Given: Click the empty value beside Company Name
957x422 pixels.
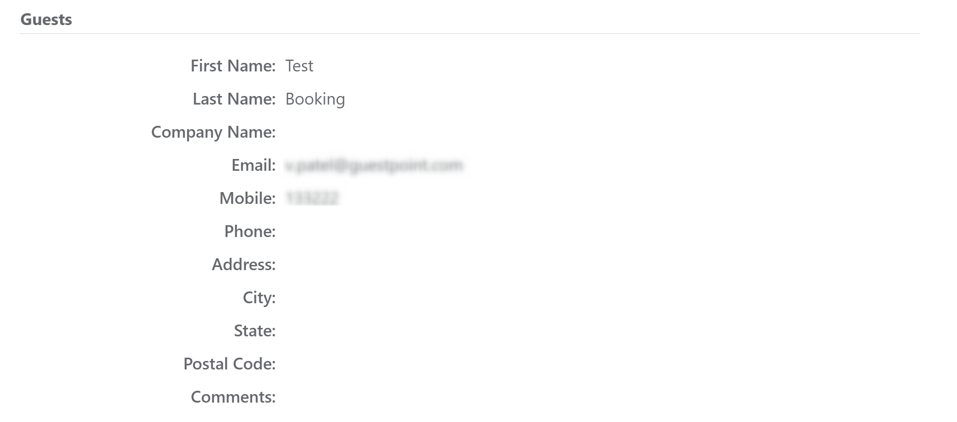Looking at the screenshot, I should pos(331,132).
